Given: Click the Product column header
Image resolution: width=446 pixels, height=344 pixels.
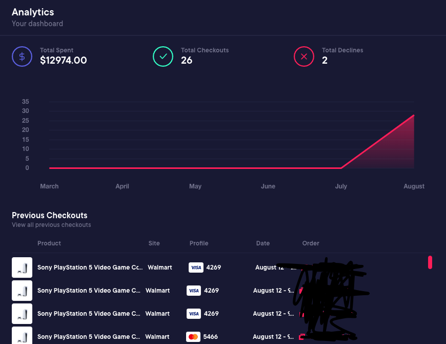Looking at the screenshot, I should tap(49, 243).
